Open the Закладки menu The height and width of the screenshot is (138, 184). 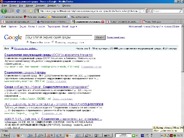pyautogui.click(x=40, y=6)
